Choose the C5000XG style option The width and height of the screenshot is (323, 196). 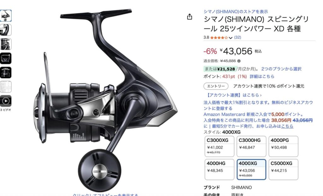[283, 170]
